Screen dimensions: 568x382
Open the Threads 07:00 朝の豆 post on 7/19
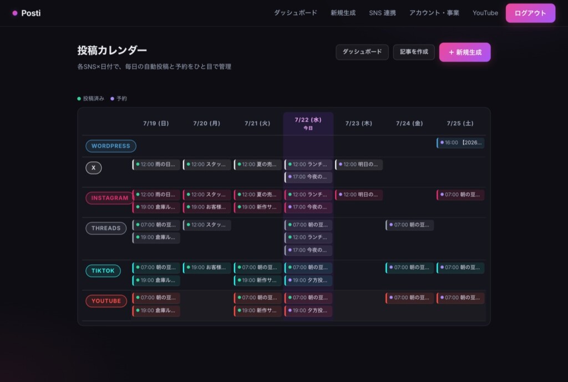156,225
